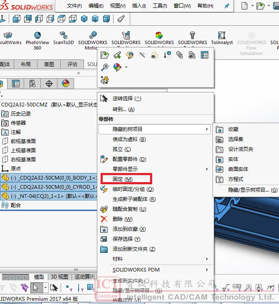Switch to the 3D 视图 bottom tab
Viewport: 279px width, 304px height.
59,277
